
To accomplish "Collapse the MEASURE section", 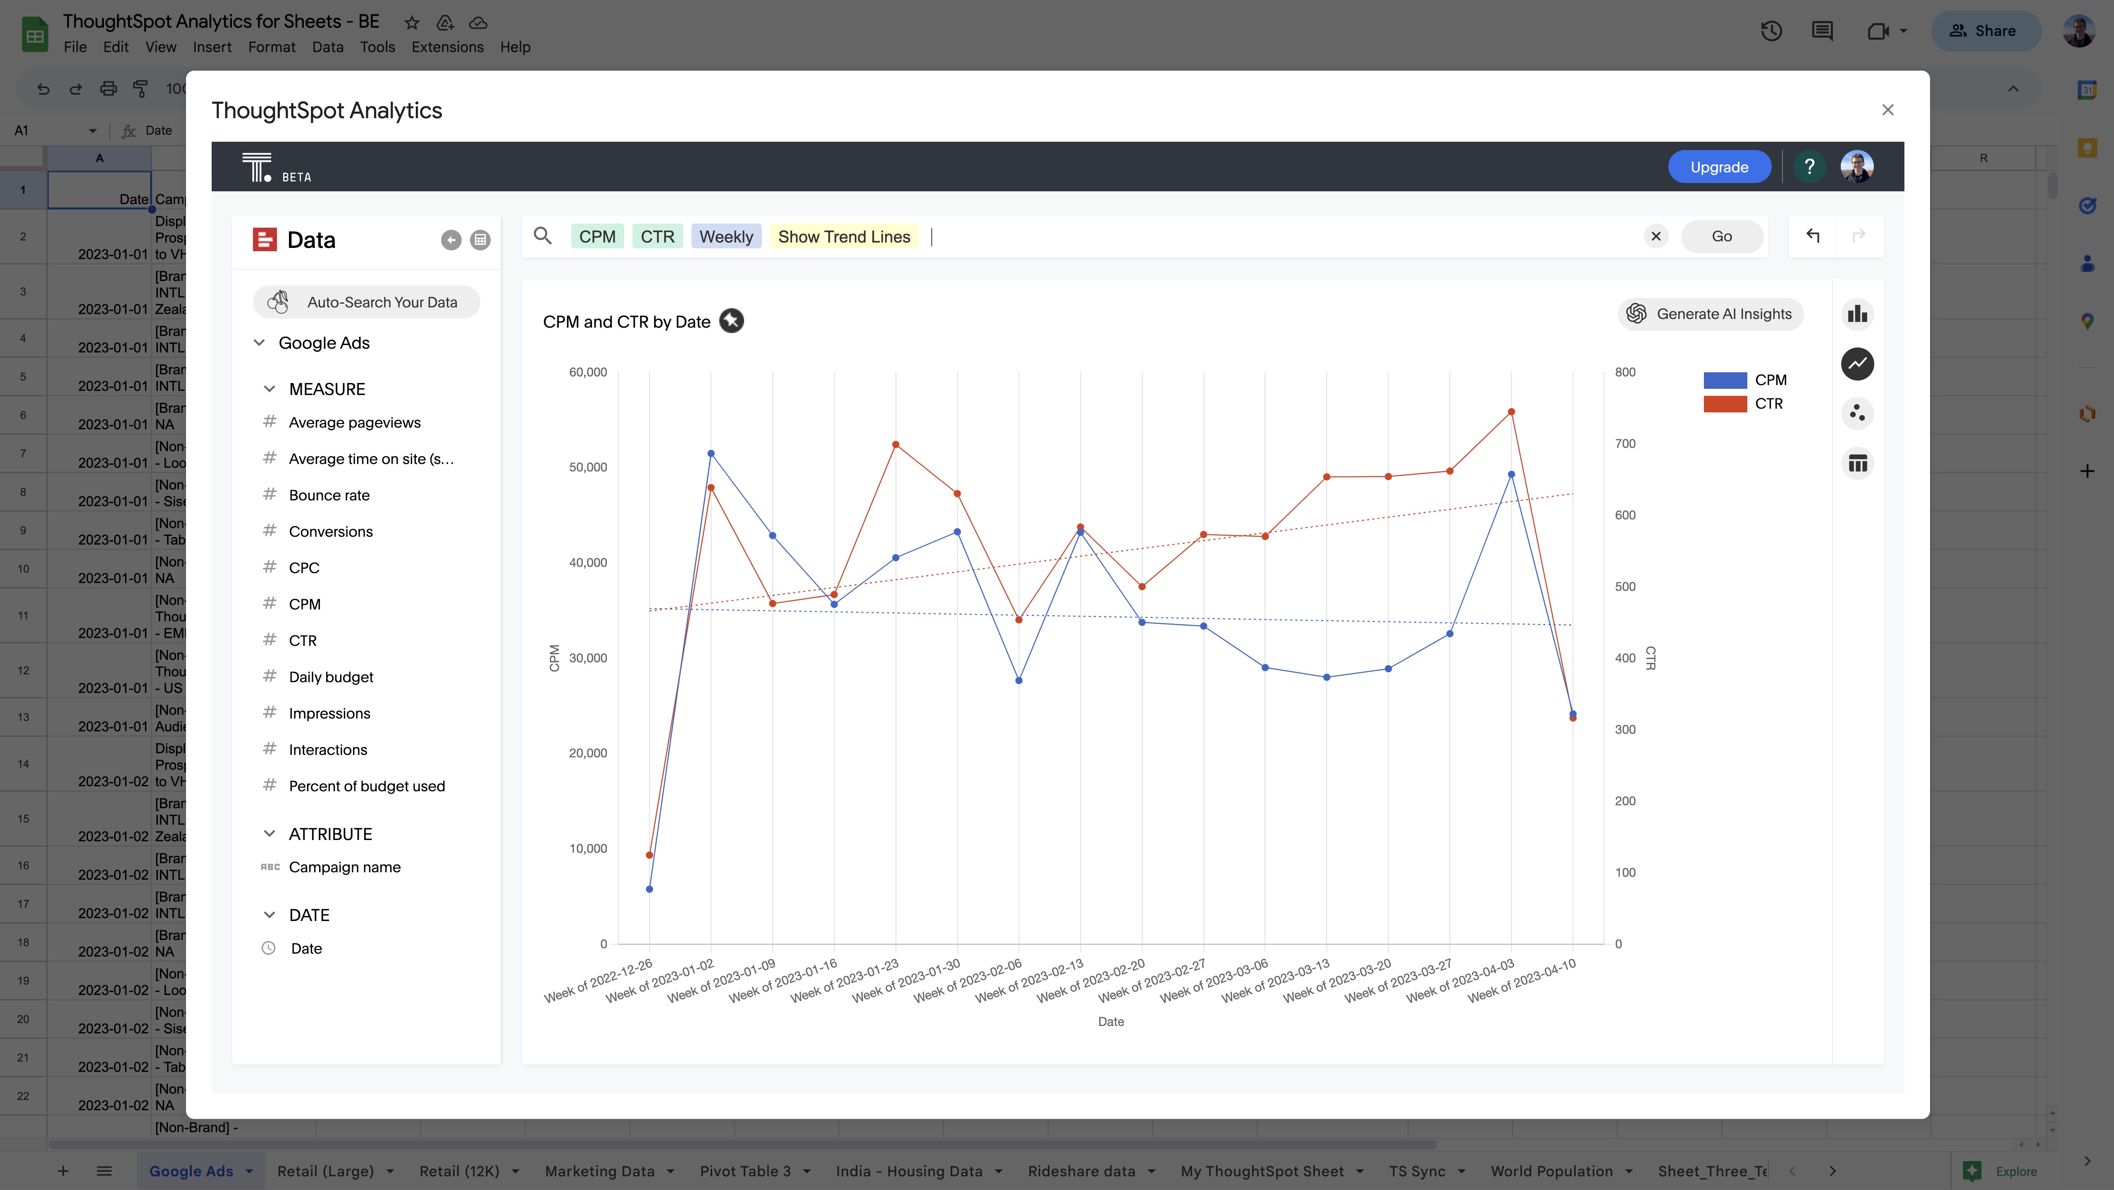I will click(269, 389).
